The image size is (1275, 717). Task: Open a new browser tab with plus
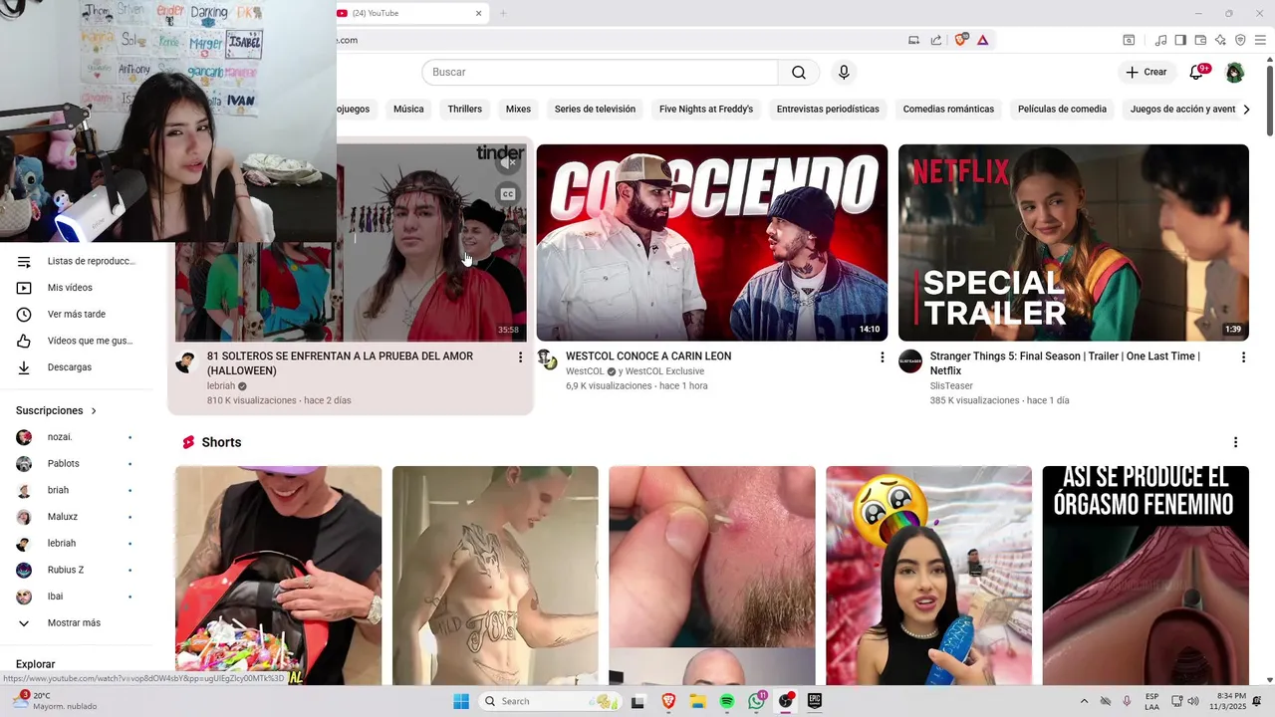[x=503, y=13]
